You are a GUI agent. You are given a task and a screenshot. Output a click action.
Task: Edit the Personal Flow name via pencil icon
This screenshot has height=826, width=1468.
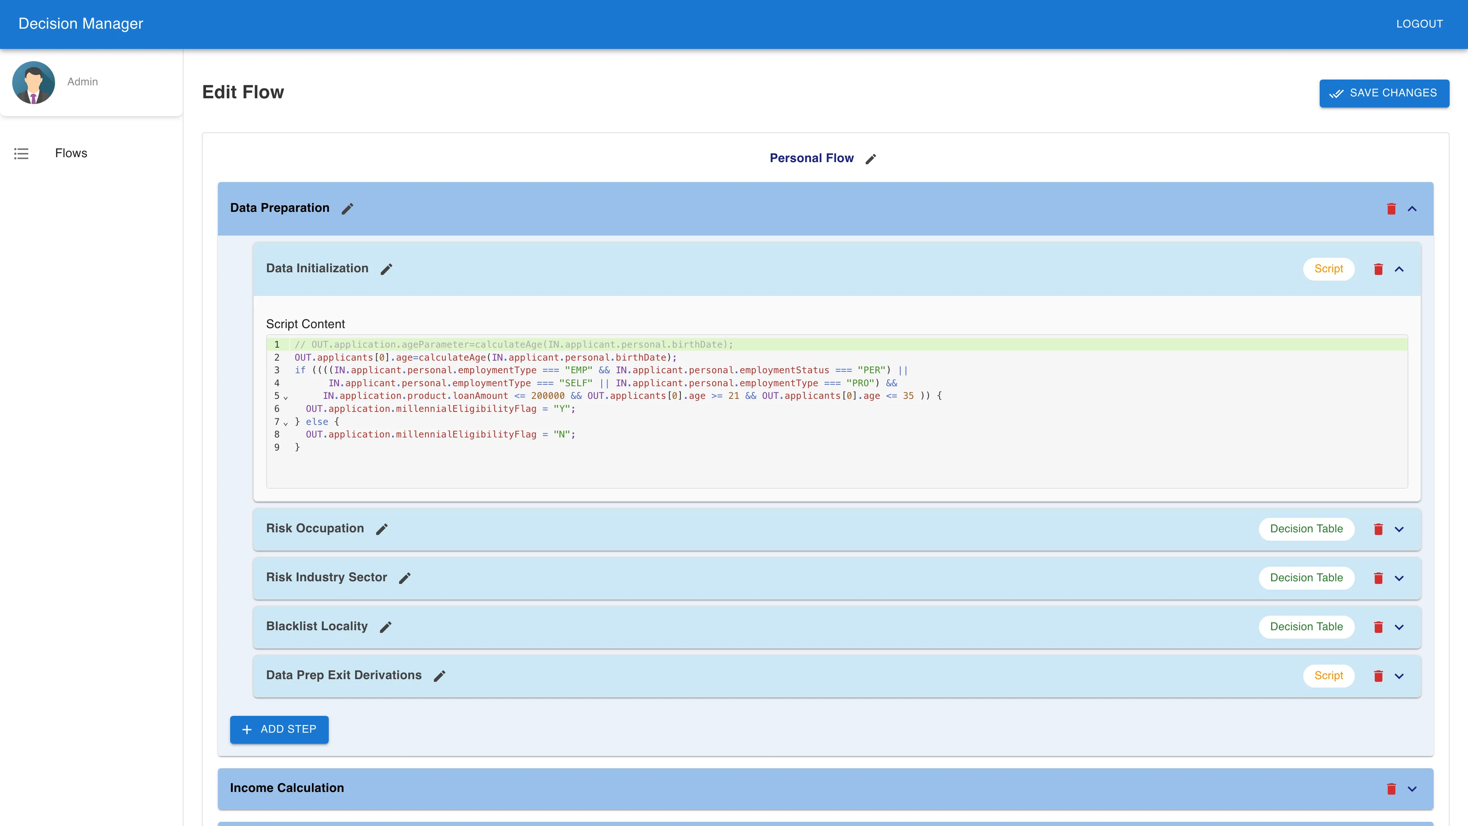(x=871, y=158)
